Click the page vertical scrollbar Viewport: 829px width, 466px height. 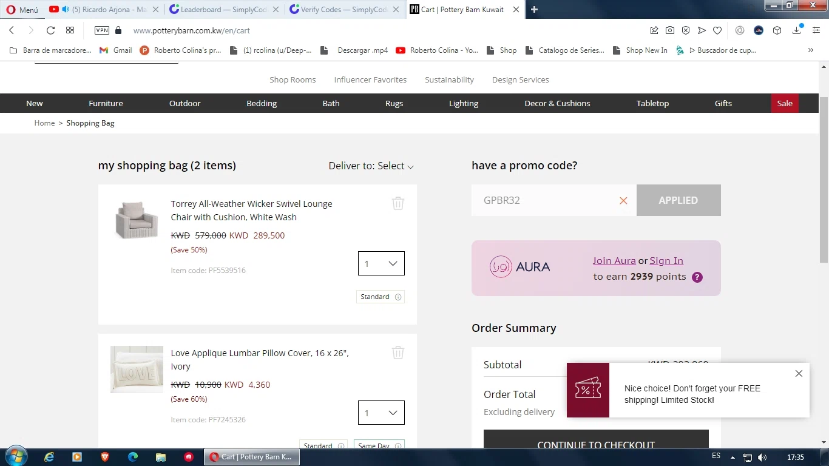point(824,180)
